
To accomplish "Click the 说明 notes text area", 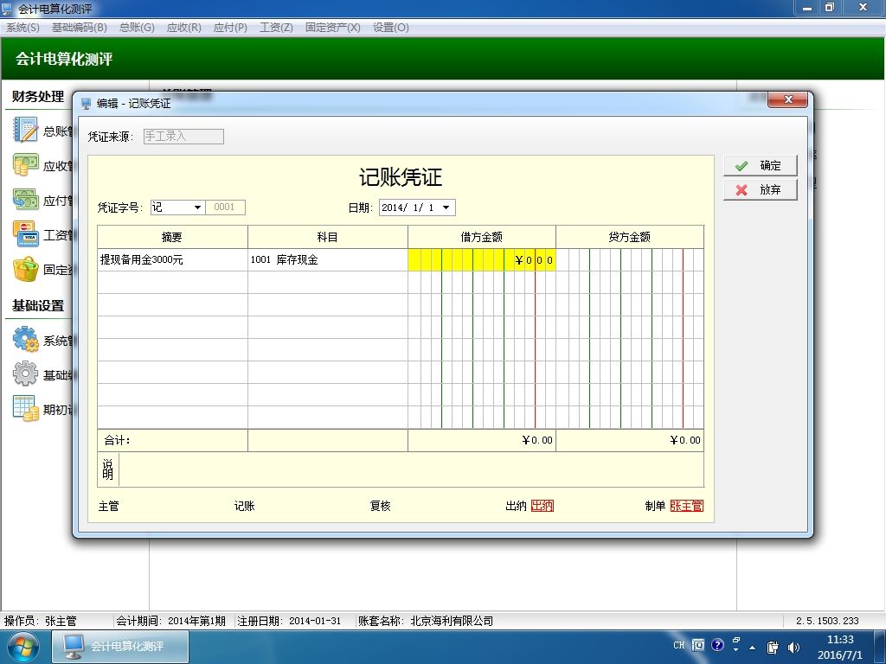I will point(411,469).
